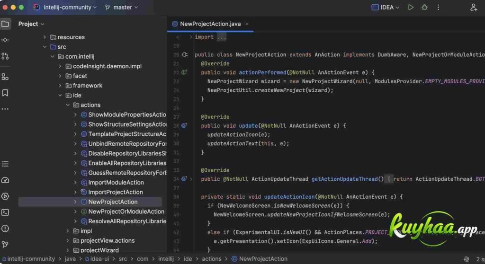Open the Git tool window icon

tap(5, 245)
